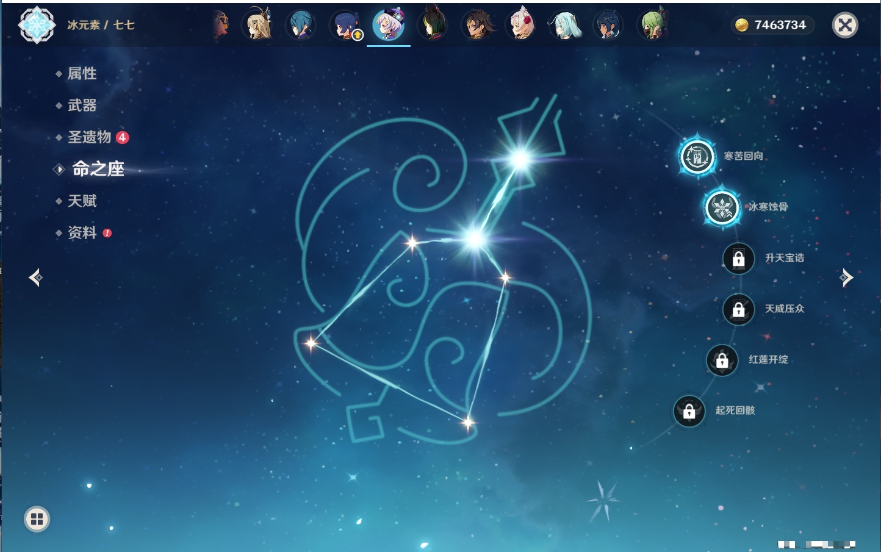Open the 武器 weapon page
This screenshot has height=552, width=881.
click(82, 106)
